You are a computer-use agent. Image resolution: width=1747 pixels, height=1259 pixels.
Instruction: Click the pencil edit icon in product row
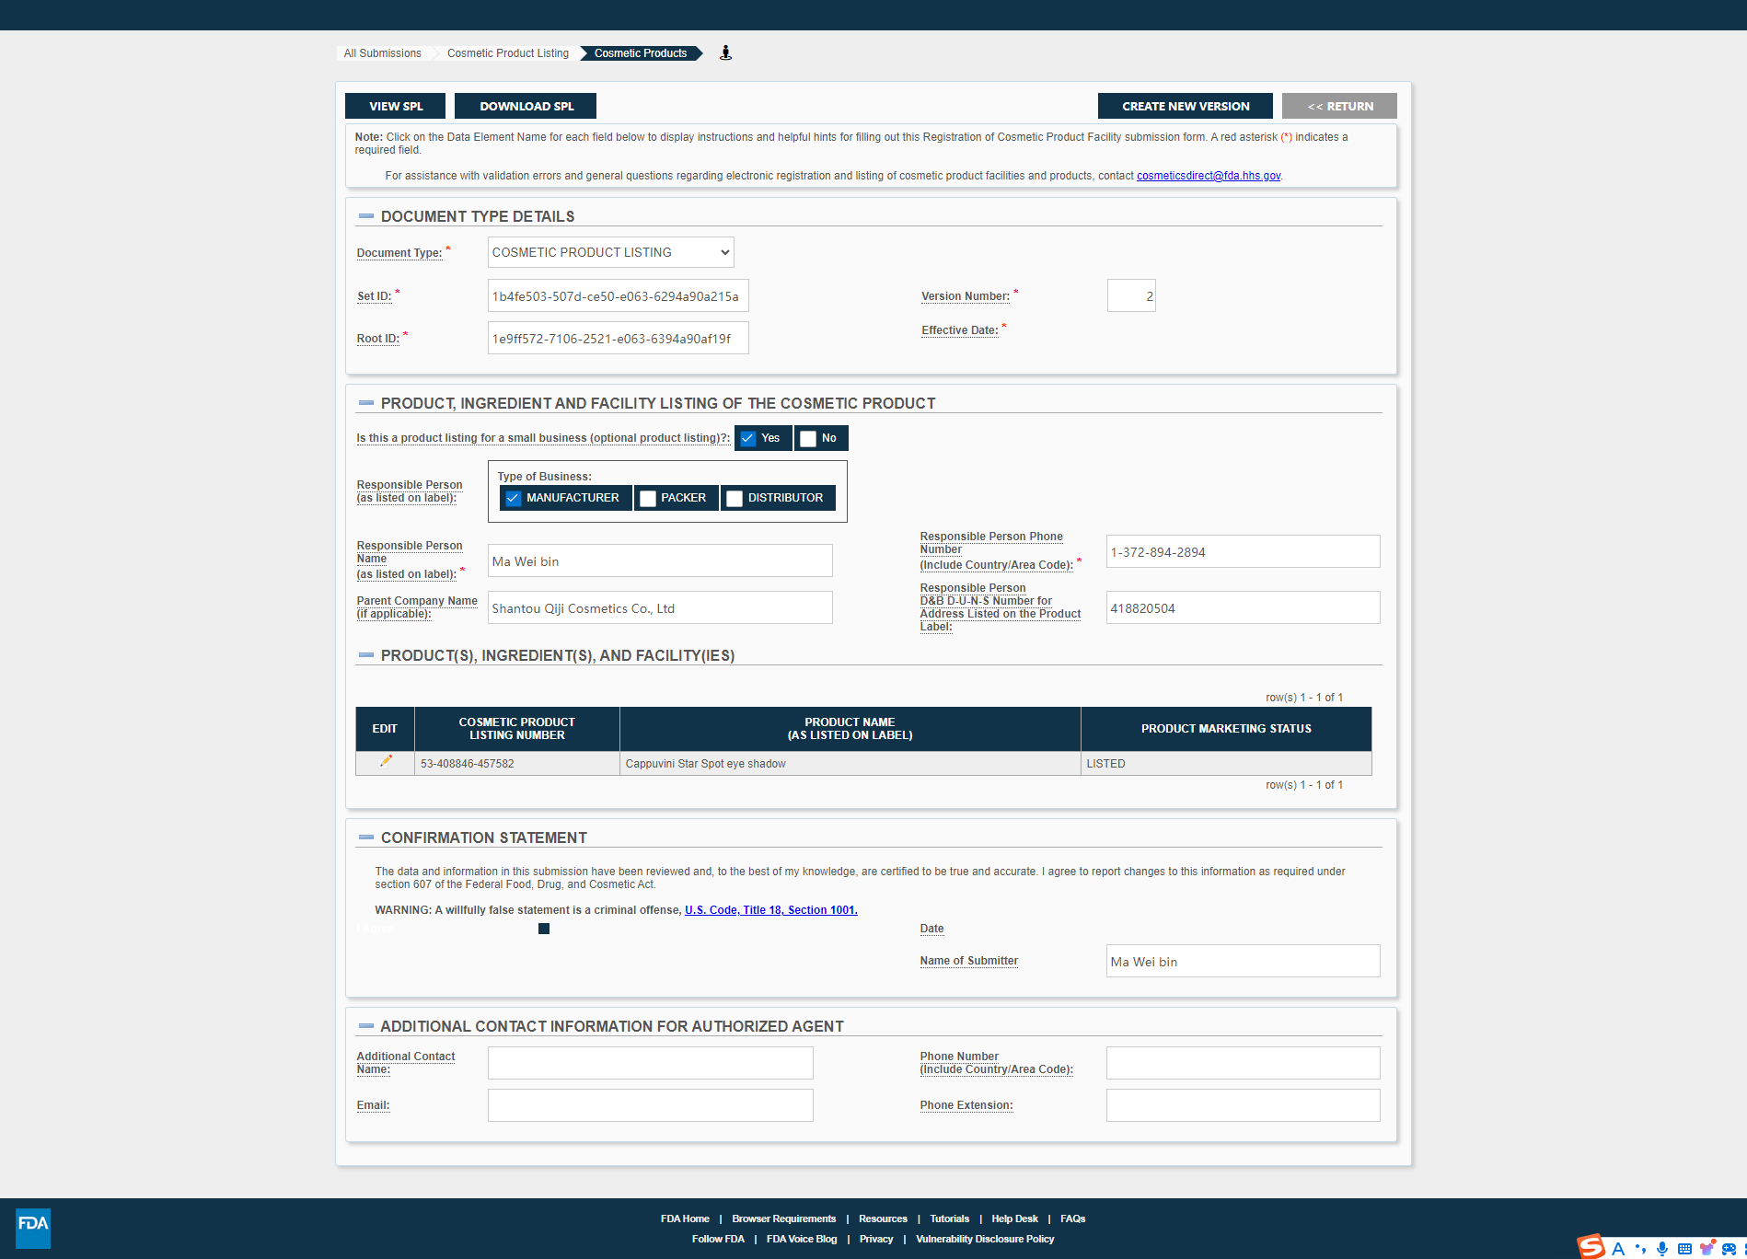(x=386, y=761)
